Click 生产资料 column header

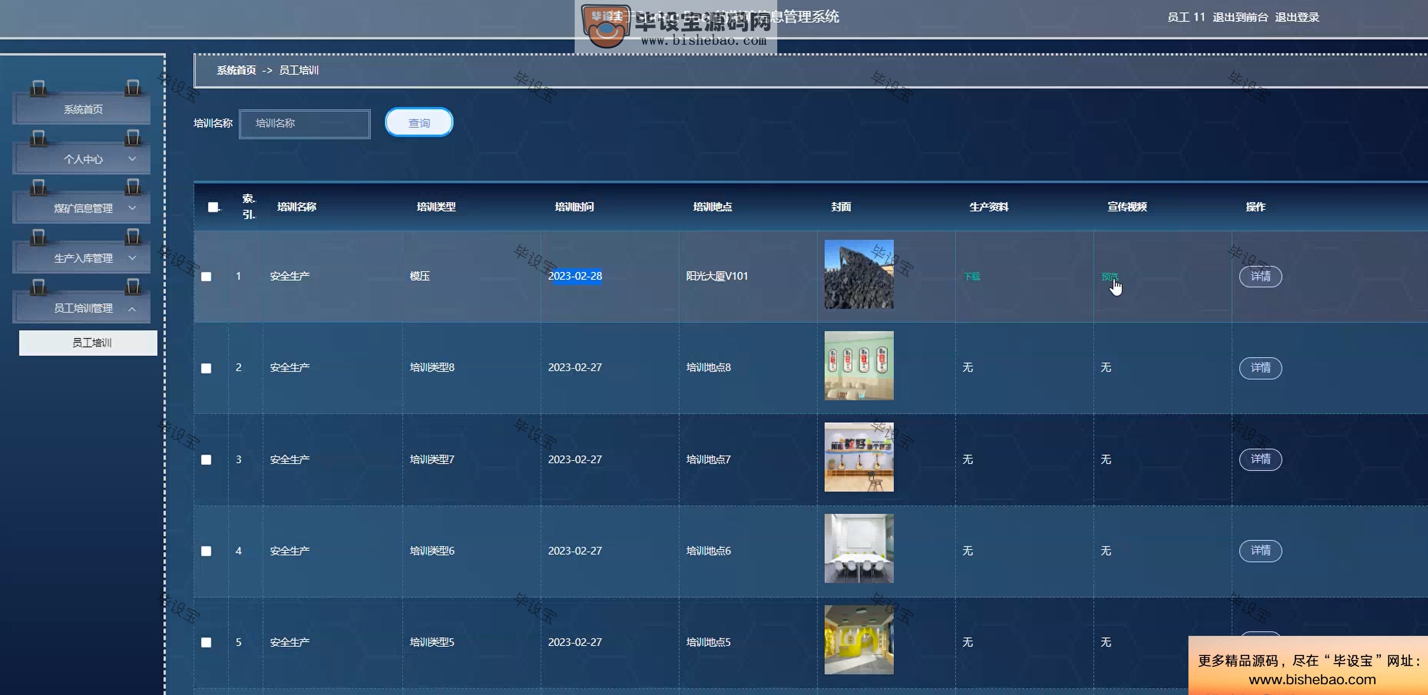[x=988, y=207]
